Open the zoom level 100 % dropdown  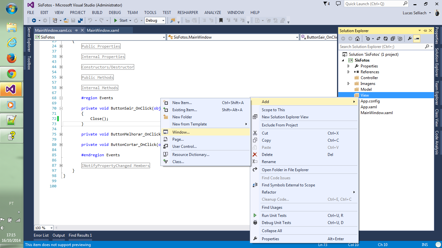pyautogui.click(x=51, y=228)
